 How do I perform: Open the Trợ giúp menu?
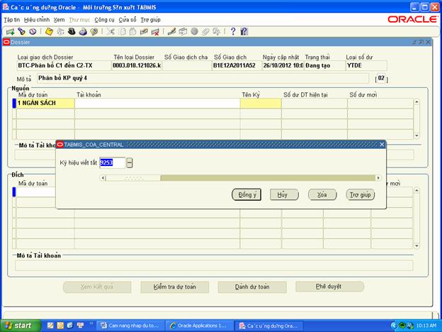point(151,20)
